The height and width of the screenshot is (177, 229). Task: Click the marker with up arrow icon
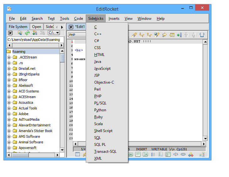pos(149,35)
